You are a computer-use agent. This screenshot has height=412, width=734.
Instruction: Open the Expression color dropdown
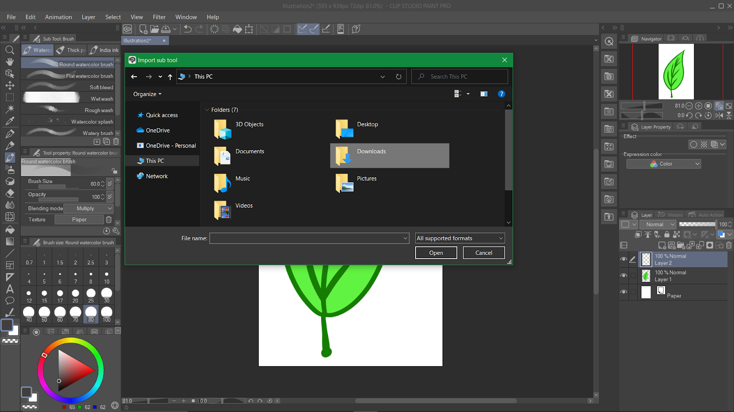664,164
